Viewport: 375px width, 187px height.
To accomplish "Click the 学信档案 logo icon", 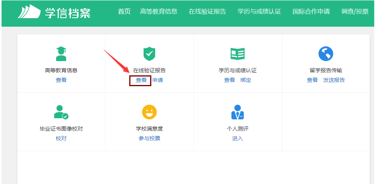I will click(29, 11).
